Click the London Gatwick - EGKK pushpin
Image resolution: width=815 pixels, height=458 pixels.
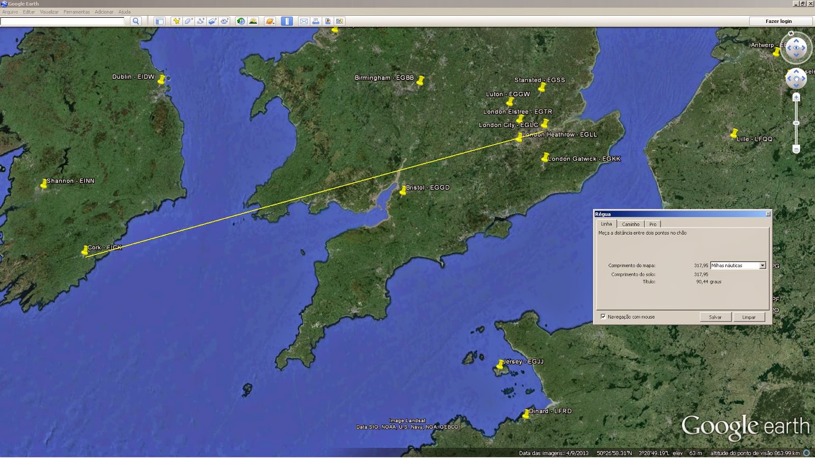(x=545, y=157)
